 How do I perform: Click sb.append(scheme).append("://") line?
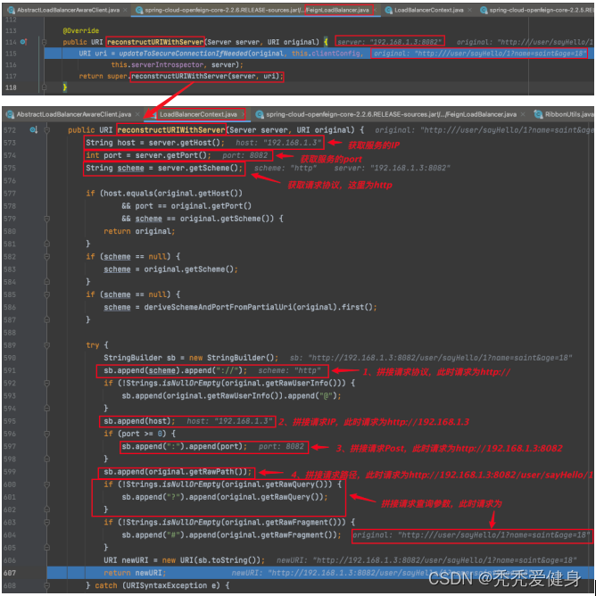(175, 370)
